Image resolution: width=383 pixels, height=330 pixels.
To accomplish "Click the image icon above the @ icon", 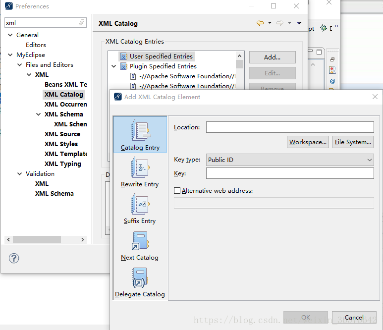I will [332, 70].
